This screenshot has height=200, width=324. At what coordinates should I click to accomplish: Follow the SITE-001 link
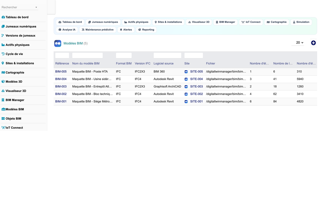pyautogui.click(x=197, y=101)
